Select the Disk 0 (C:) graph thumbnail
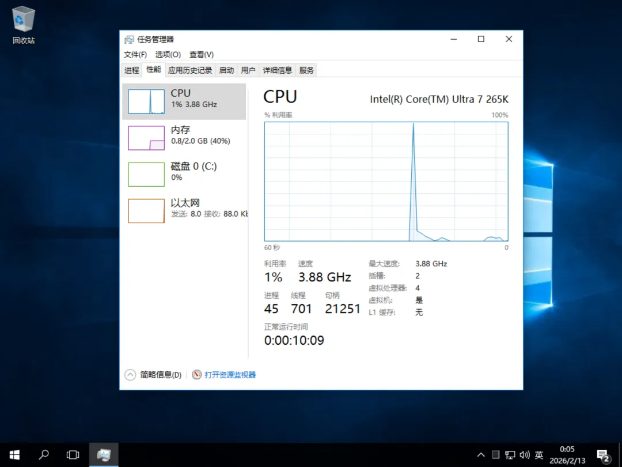 pos(146,174)
